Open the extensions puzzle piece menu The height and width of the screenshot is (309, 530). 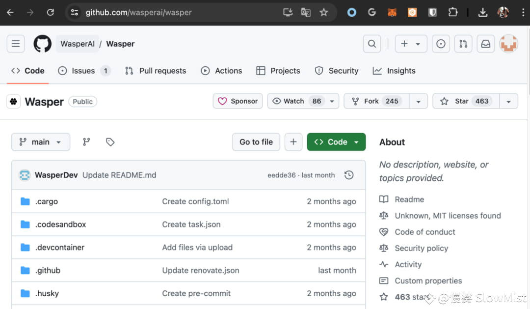(452, 12)
